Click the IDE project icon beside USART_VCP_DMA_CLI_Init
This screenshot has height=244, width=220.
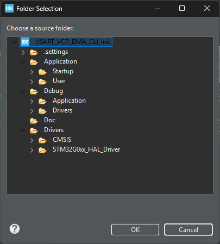coord(25,42)
